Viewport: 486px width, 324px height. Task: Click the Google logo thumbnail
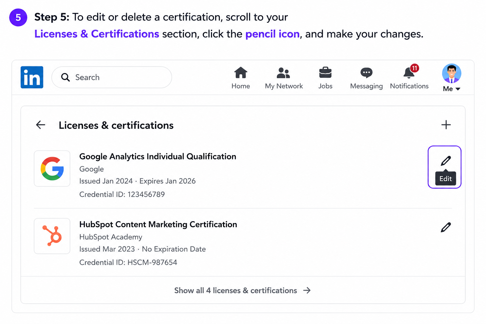point(52,169)
